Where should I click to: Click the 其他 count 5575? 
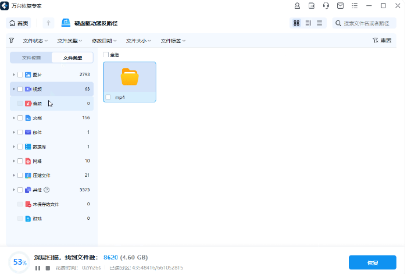(85, 190)
